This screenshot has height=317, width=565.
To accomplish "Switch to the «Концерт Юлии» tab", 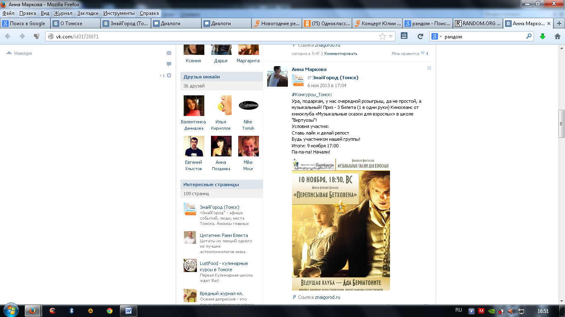I will [x=378, y=24].
